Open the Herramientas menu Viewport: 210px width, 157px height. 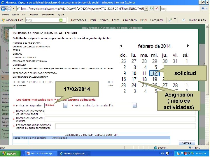48,15
